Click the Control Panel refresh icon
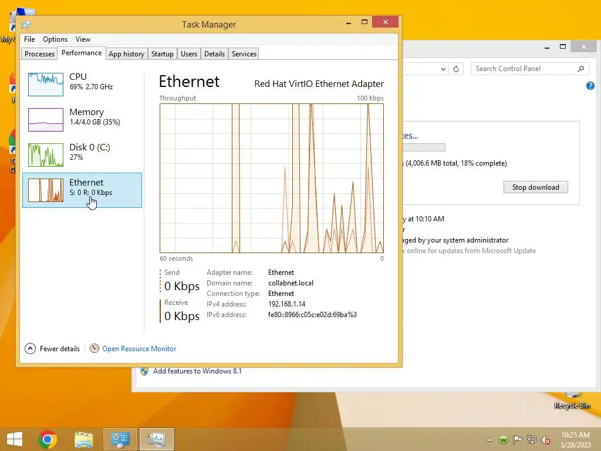 456,69
